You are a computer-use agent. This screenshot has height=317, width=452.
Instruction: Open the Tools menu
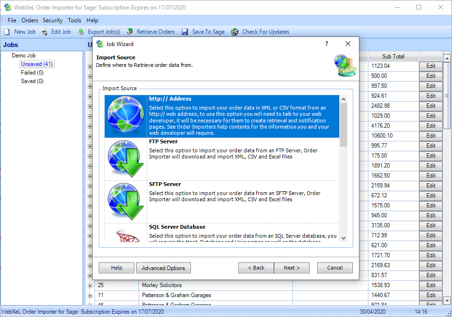75,20
